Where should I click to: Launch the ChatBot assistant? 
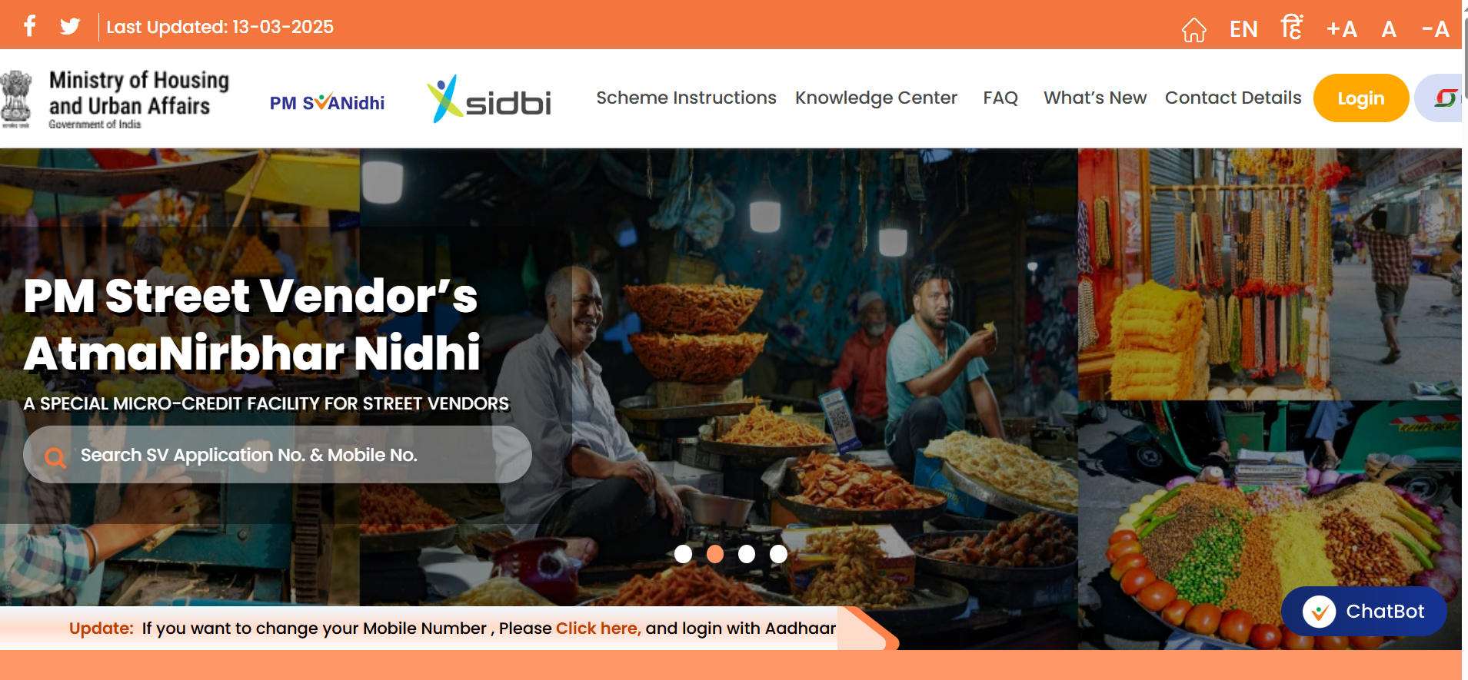coord(1363,611)
